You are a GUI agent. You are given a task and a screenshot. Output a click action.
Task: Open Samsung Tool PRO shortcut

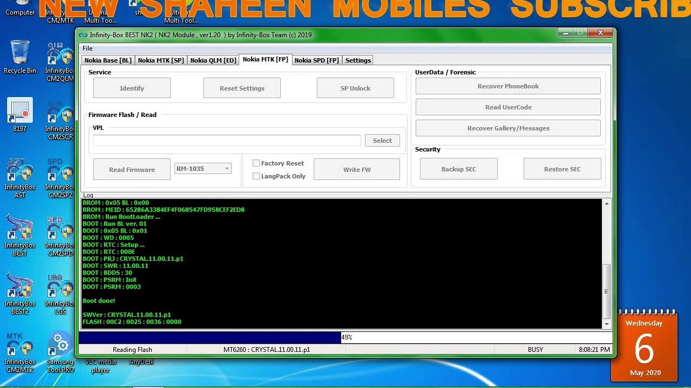tap(60, 353)
